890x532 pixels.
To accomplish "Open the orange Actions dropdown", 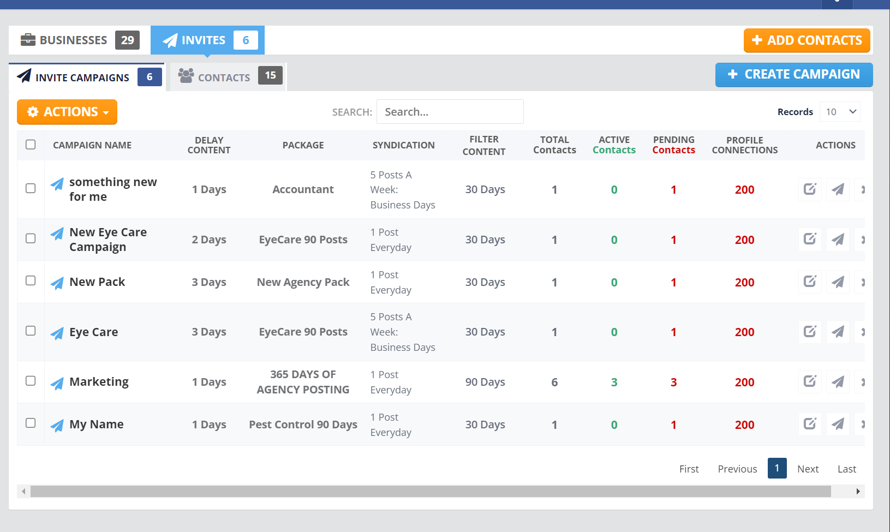I will (67, 112).
